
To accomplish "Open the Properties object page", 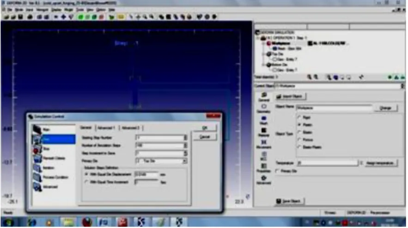I will (x=264, y=168).
